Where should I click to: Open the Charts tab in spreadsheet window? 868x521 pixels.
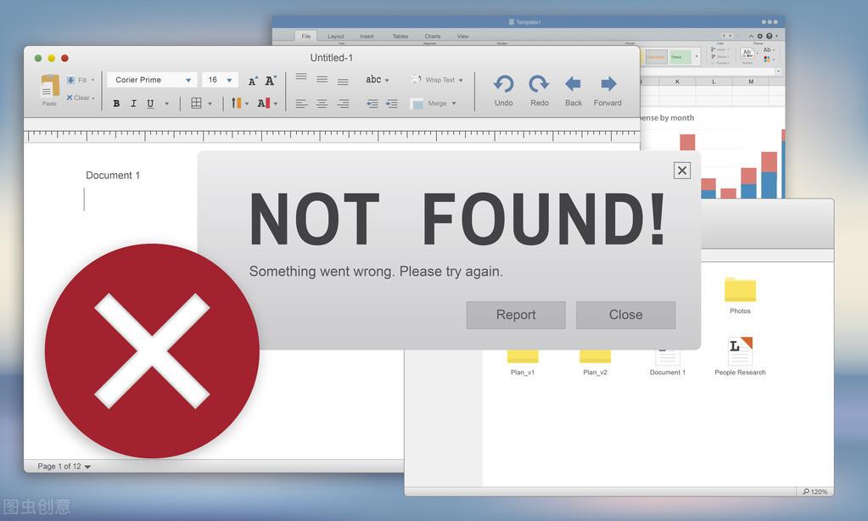[x=433, y=36]
